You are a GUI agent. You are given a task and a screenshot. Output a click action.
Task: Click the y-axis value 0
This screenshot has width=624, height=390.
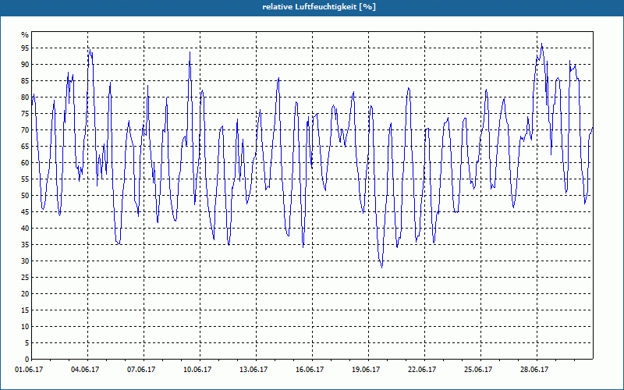click(x=27, y=359)
